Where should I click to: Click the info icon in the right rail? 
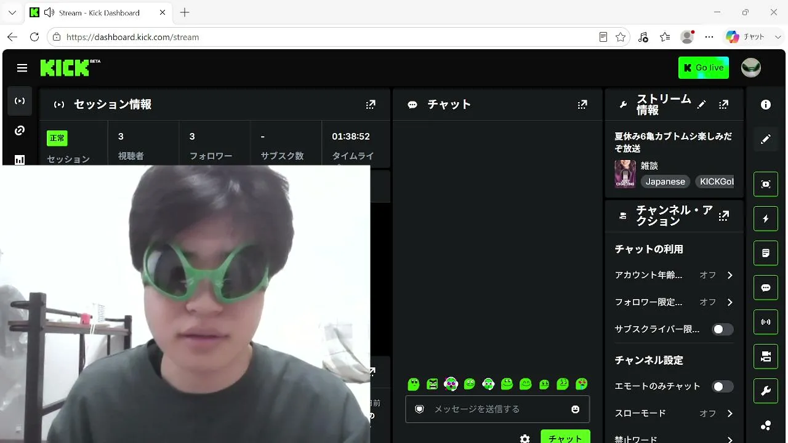[766, 105]
